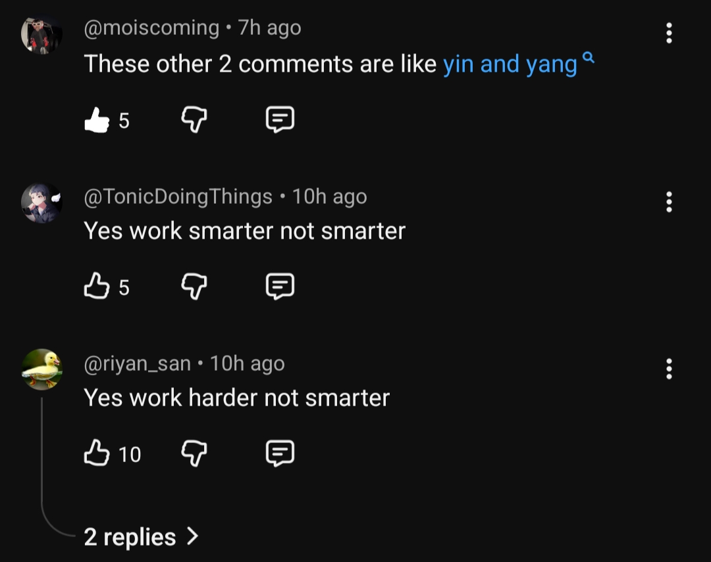711x562 pixels.
Task: Dislike the @riyan_san comment
Action: coord(194,454)
